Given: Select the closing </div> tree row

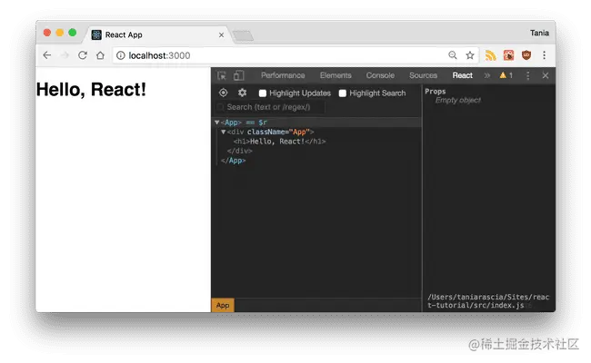Looking at the screenshot, I should coord(240,151).
